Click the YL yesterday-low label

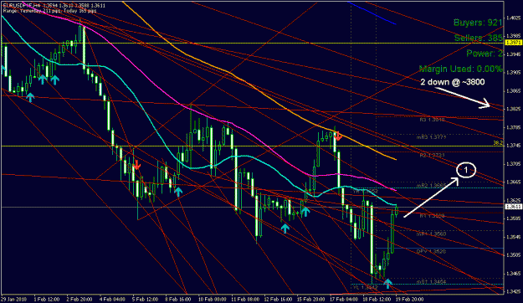click(366, 287)
